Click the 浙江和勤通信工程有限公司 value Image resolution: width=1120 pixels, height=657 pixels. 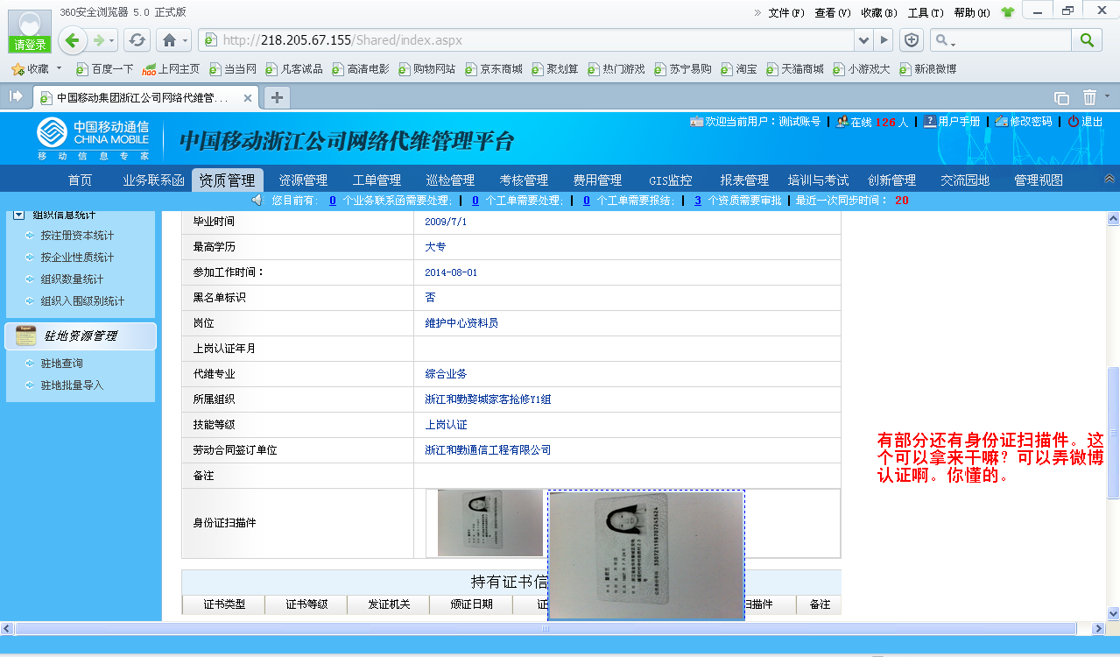pos(488,450)
